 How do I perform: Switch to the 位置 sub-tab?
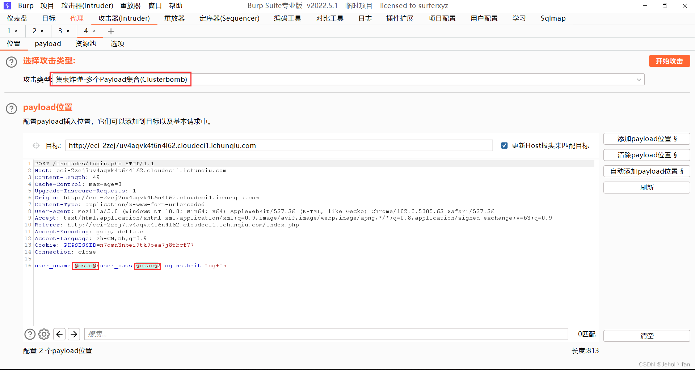click(x=14, y=44)
